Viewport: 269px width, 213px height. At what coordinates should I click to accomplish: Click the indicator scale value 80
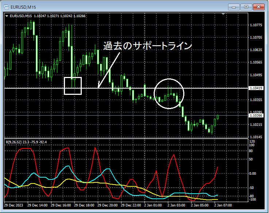[x=251, y=151]
